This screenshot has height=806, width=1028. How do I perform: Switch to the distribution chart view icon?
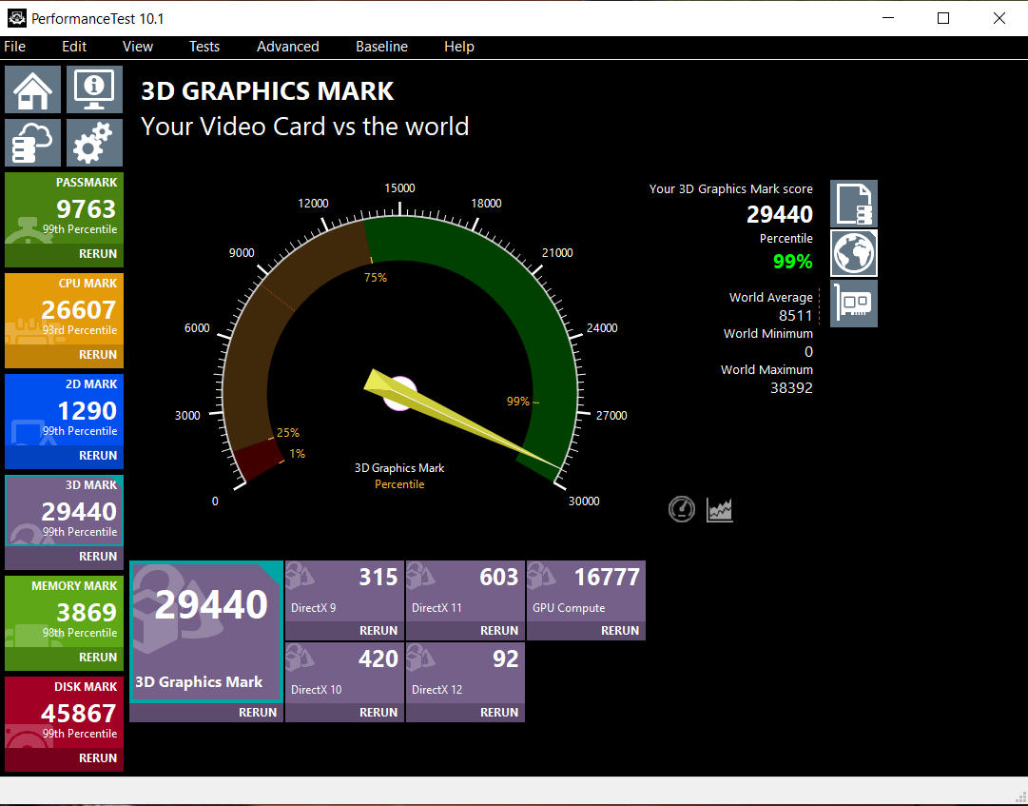pos(720,510)
